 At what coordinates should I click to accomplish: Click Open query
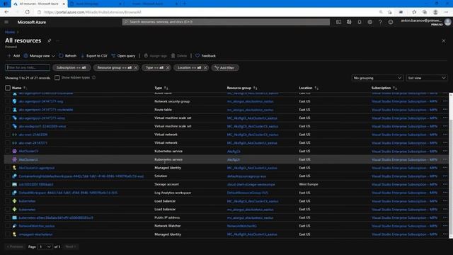(x=123, y=56)
